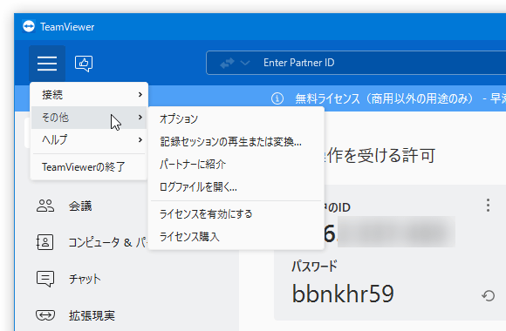
Task: Open the 拡張現実 sidebar section
Action: point(92,315)
